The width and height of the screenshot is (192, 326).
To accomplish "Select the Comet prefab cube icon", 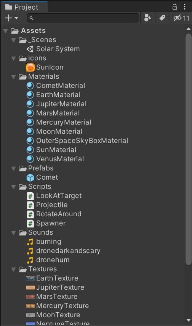I will tap(30, 178).
